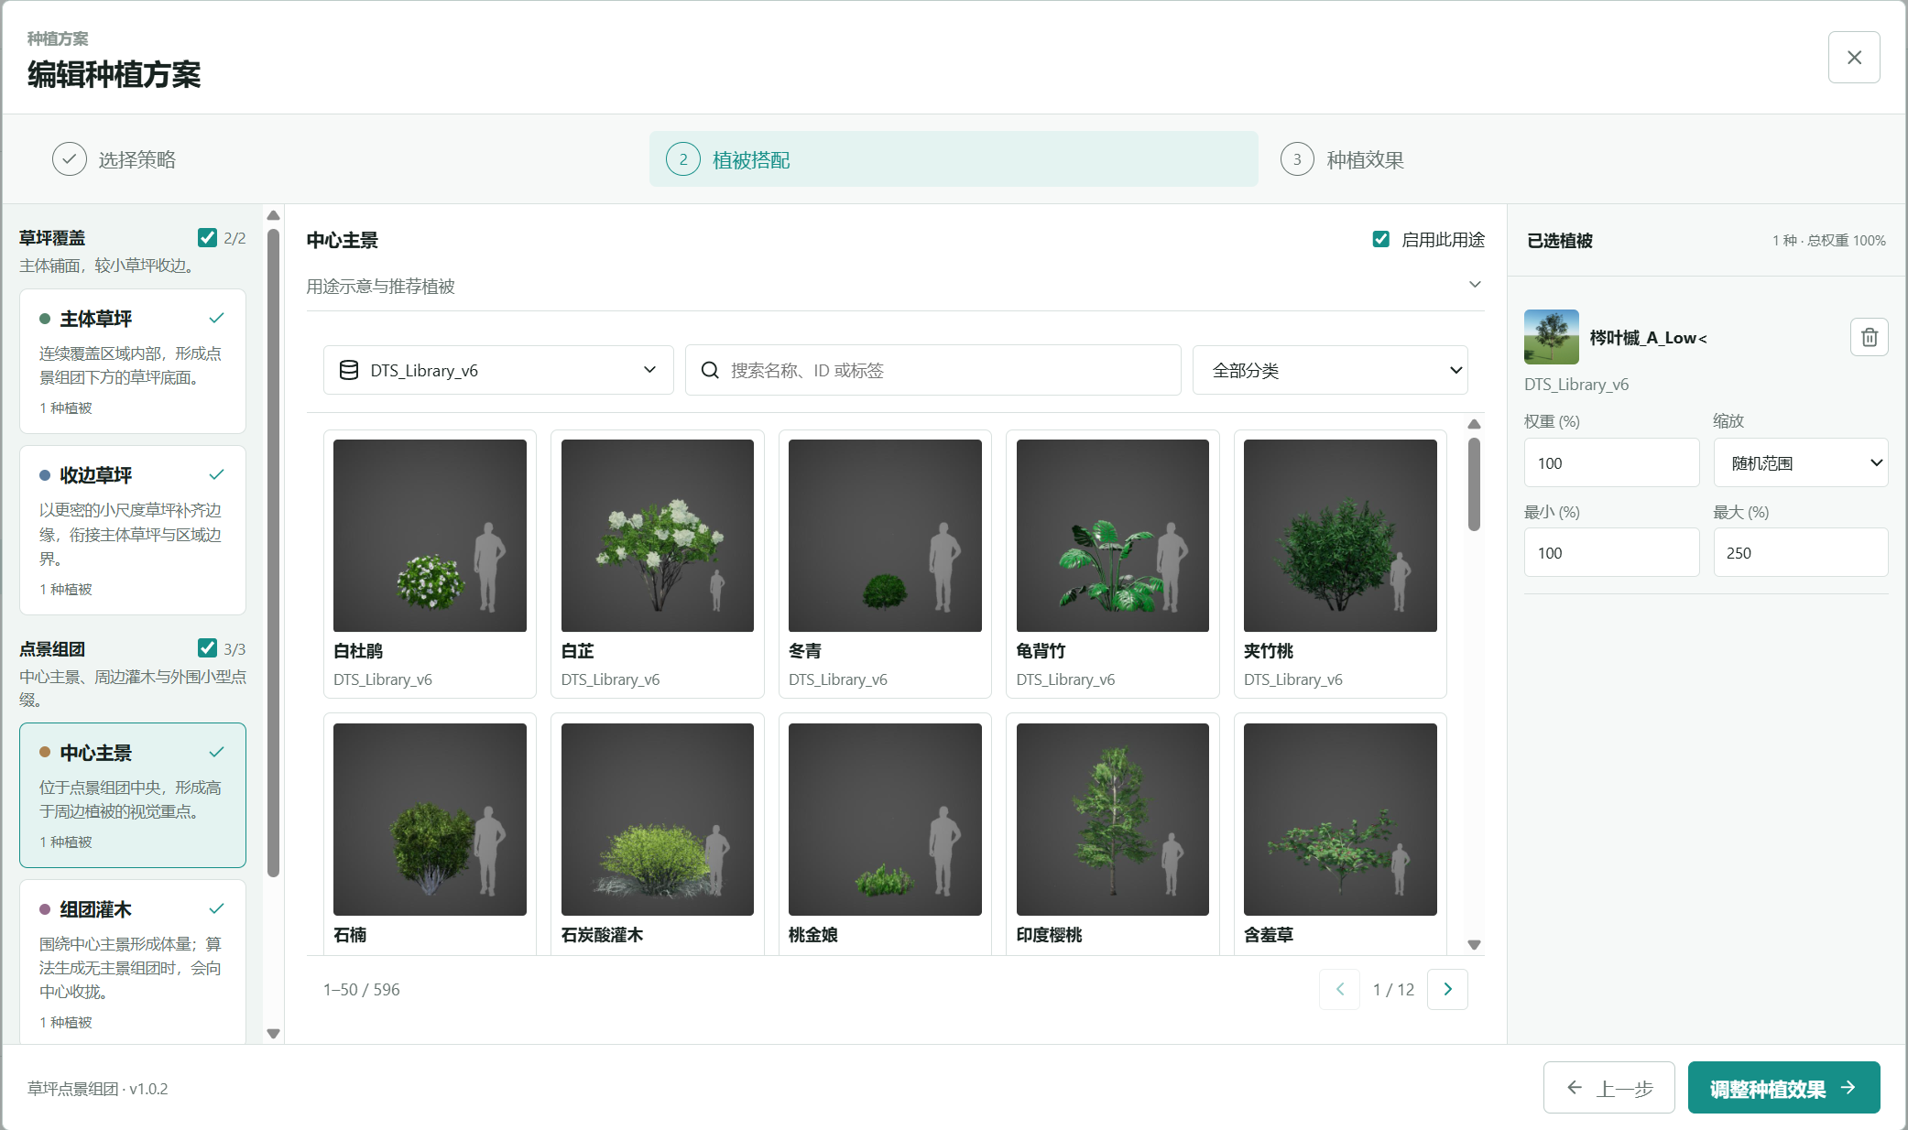Click the plant grid vertical scrollbar
Image resolution: width=1908 pixels, height=1130 pixels.
tap(1474, 484)
